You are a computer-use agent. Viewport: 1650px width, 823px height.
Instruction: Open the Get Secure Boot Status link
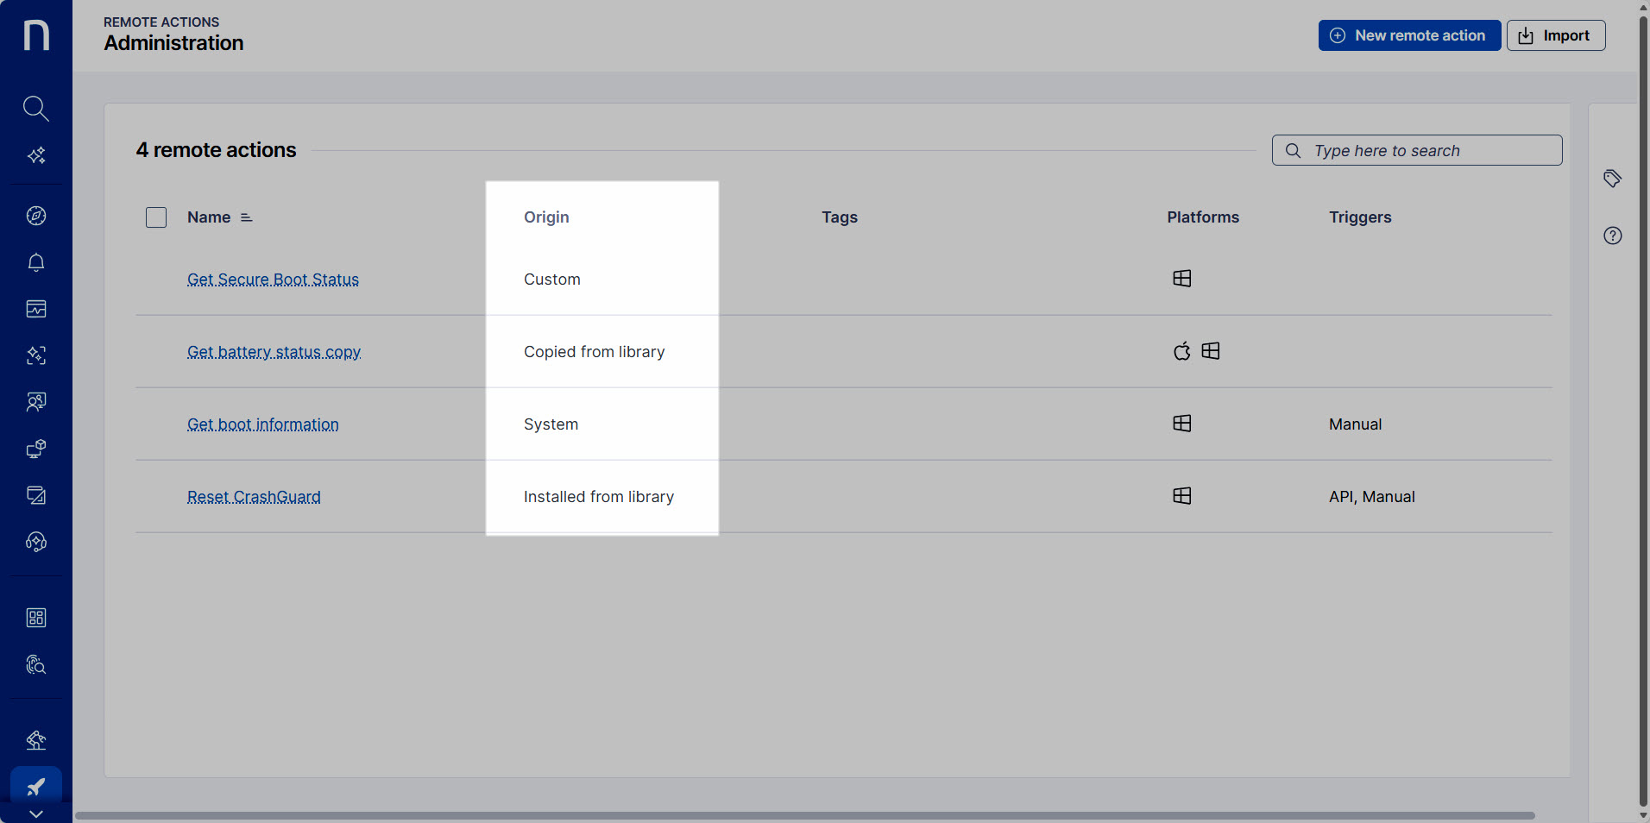pos(273,280)
